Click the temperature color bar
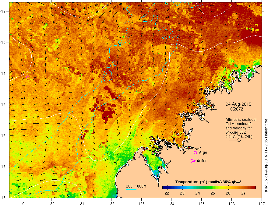268x207 pixels. (209, 188)
